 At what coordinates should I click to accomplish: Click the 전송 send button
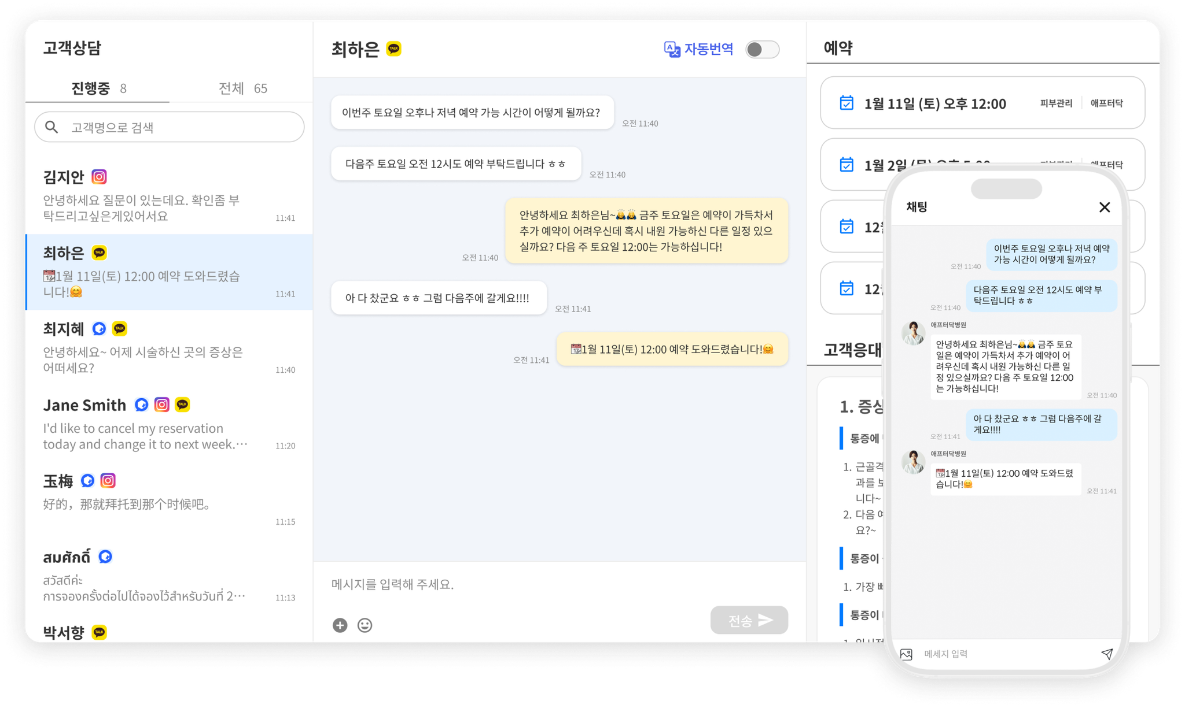749,620
